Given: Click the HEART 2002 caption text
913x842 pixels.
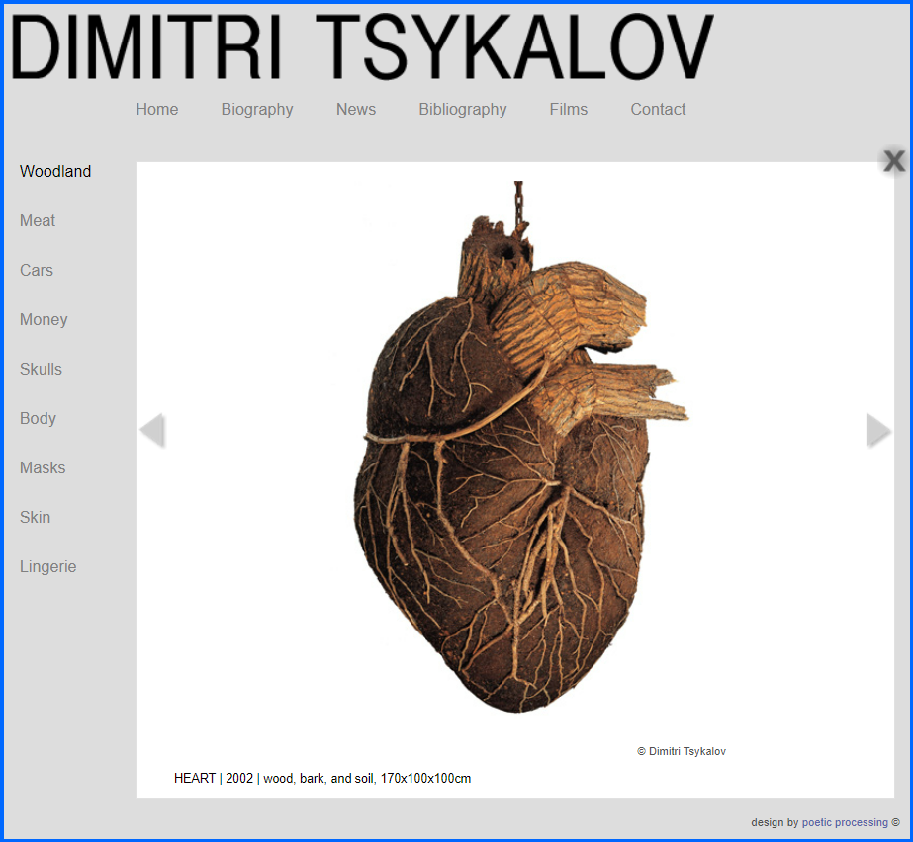Looking at the screenshot, I should point(322,778).
